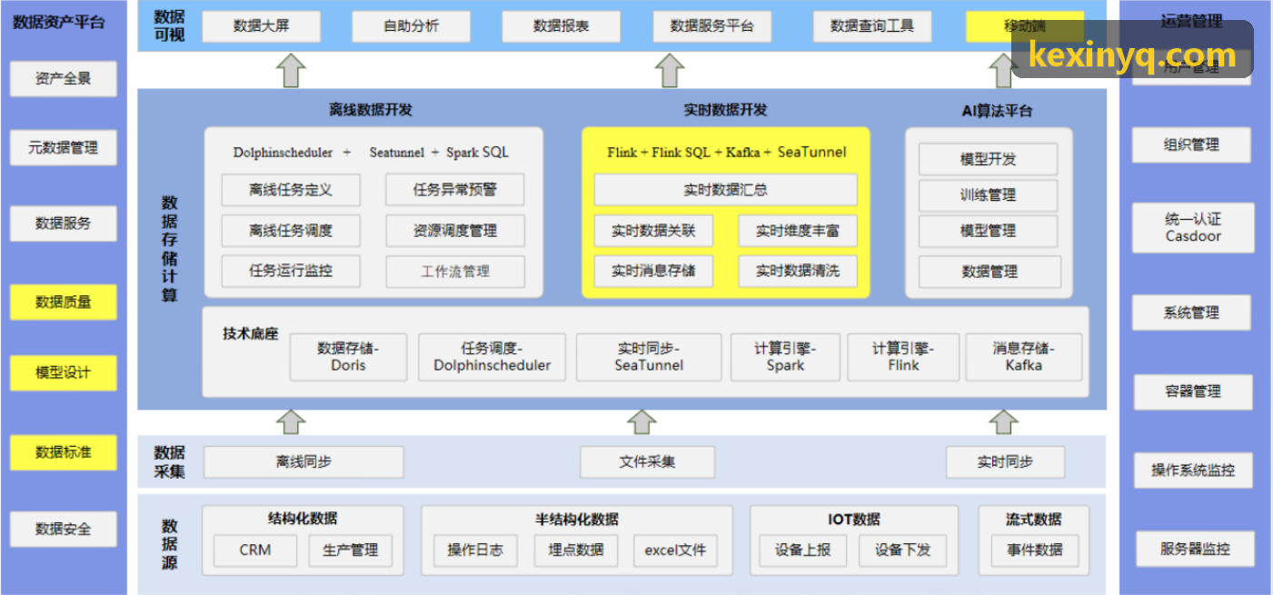Click the 实时消息存储 box
Image resolution: width=1273 pixels, height=595 pixels.
(653, 271)
